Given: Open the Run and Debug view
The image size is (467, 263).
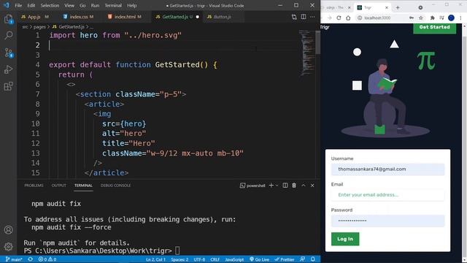Looking at the screenshot, I should coord(8,69).
